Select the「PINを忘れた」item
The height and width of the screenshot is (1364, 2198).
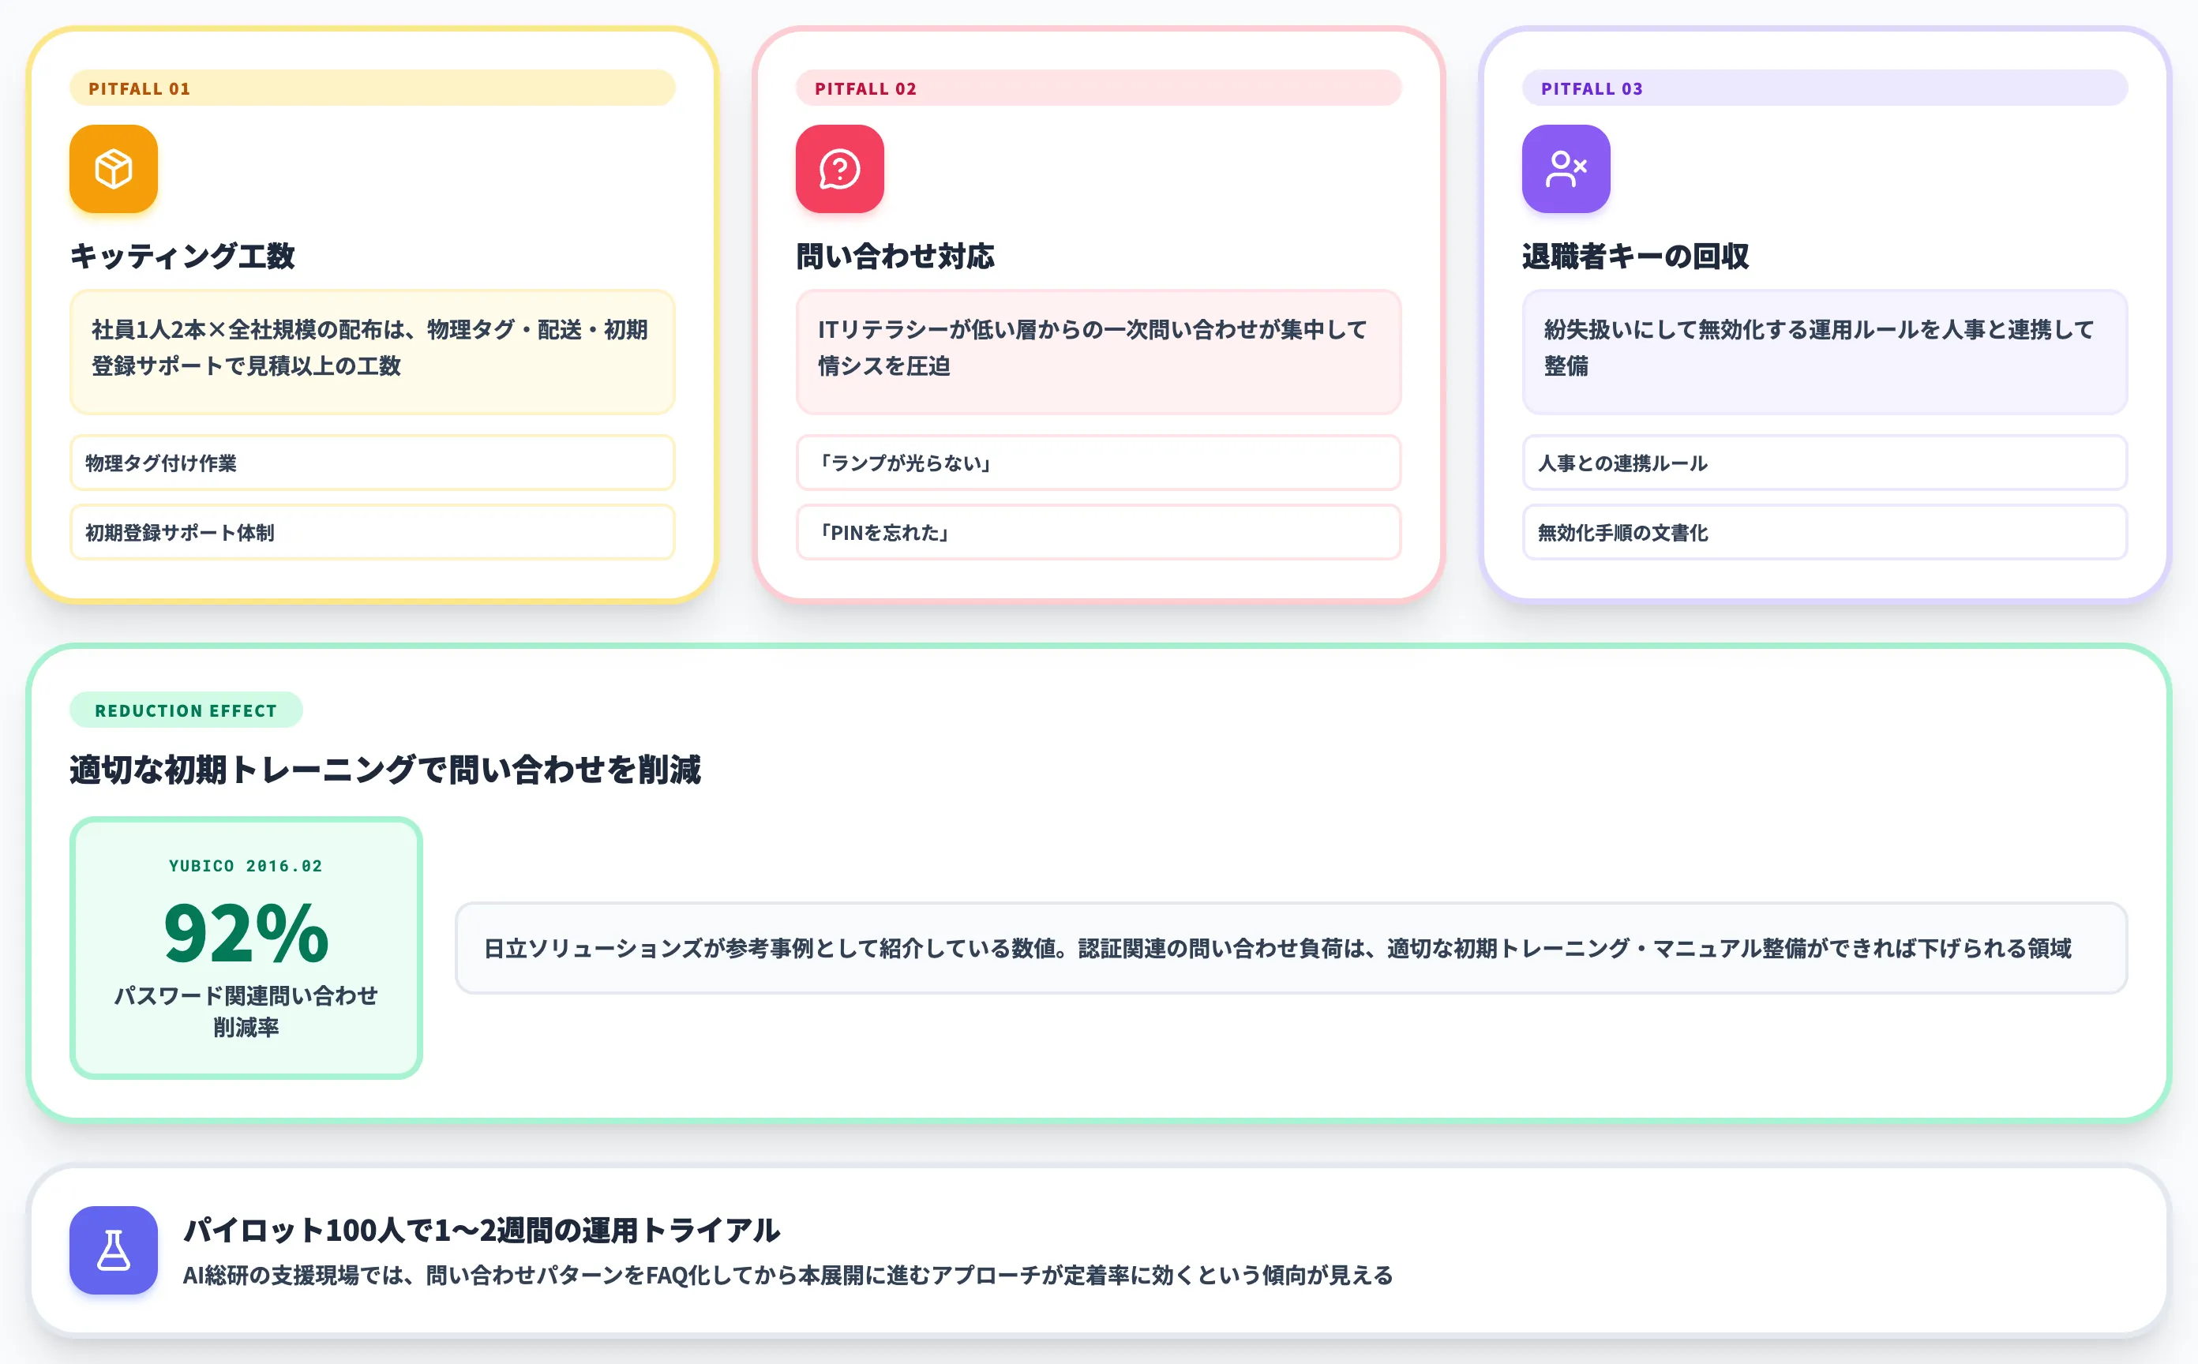(1098, 532)
